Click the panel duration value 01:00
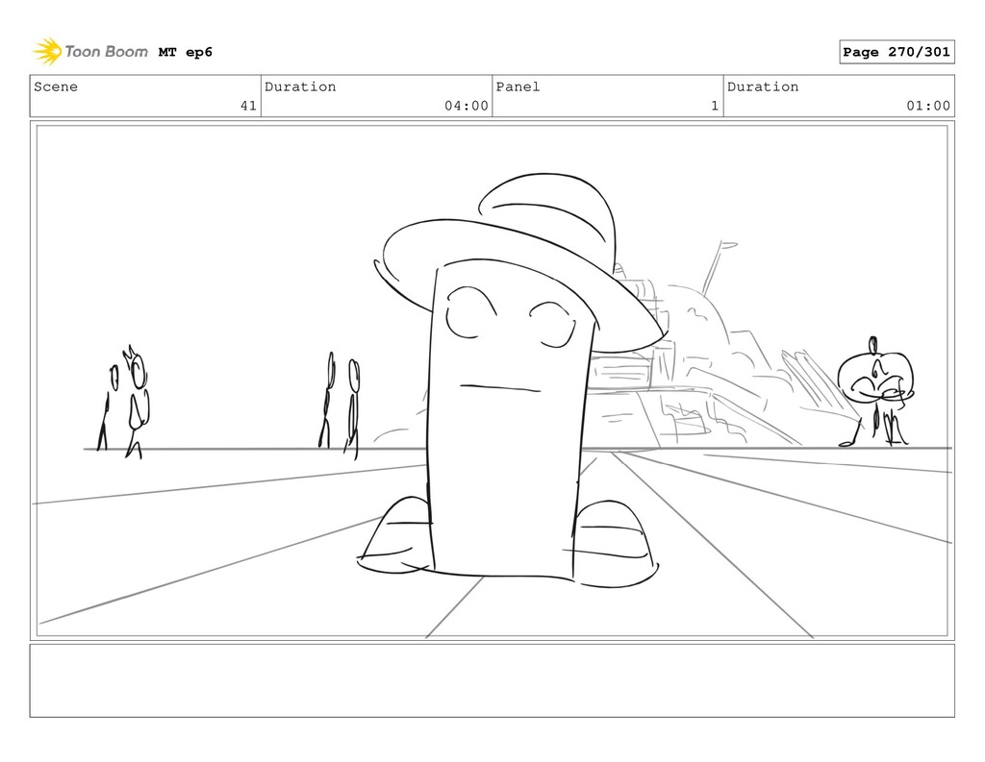985x762 pixels. pos(928,106)
